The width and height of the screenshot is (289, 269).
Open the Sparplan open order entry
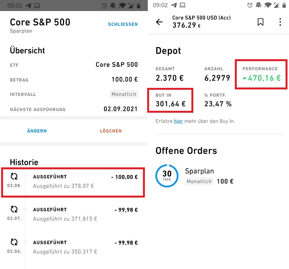(195, 176)
